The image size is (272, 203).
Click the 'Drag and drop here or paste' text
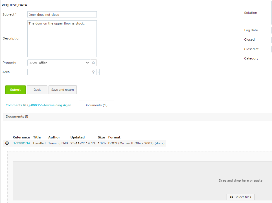(x=240, y=180)
